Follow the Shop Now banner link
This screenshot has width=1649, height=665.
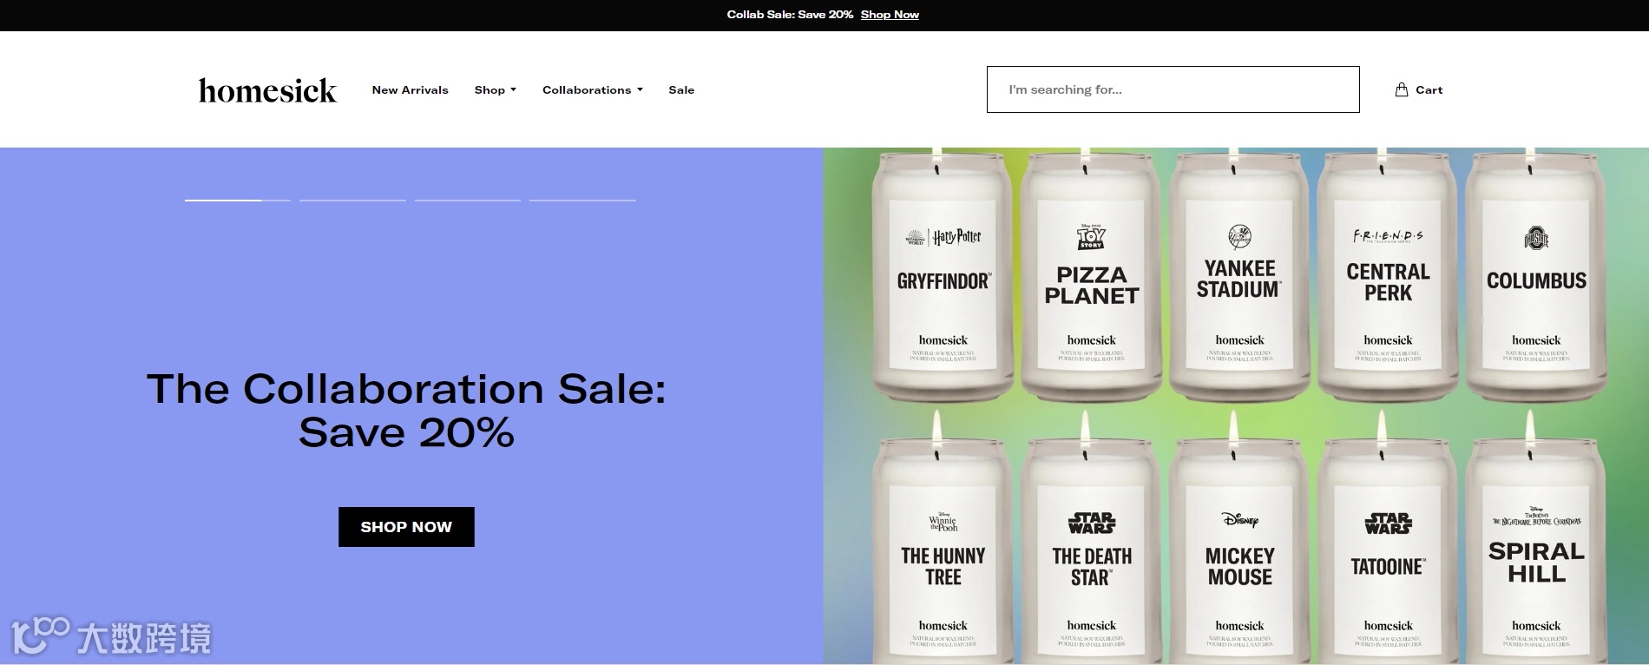tap(890, 15)
